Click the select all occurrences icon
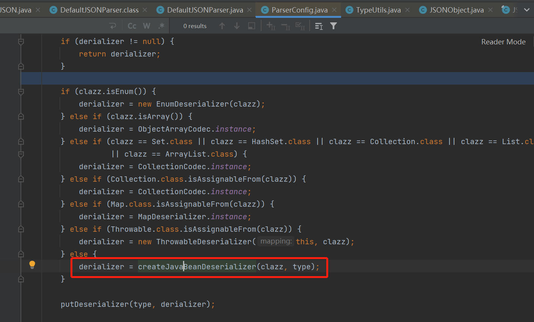Viewport: 534px width, 322px height. pyautogui.click(x=300, y=26)
